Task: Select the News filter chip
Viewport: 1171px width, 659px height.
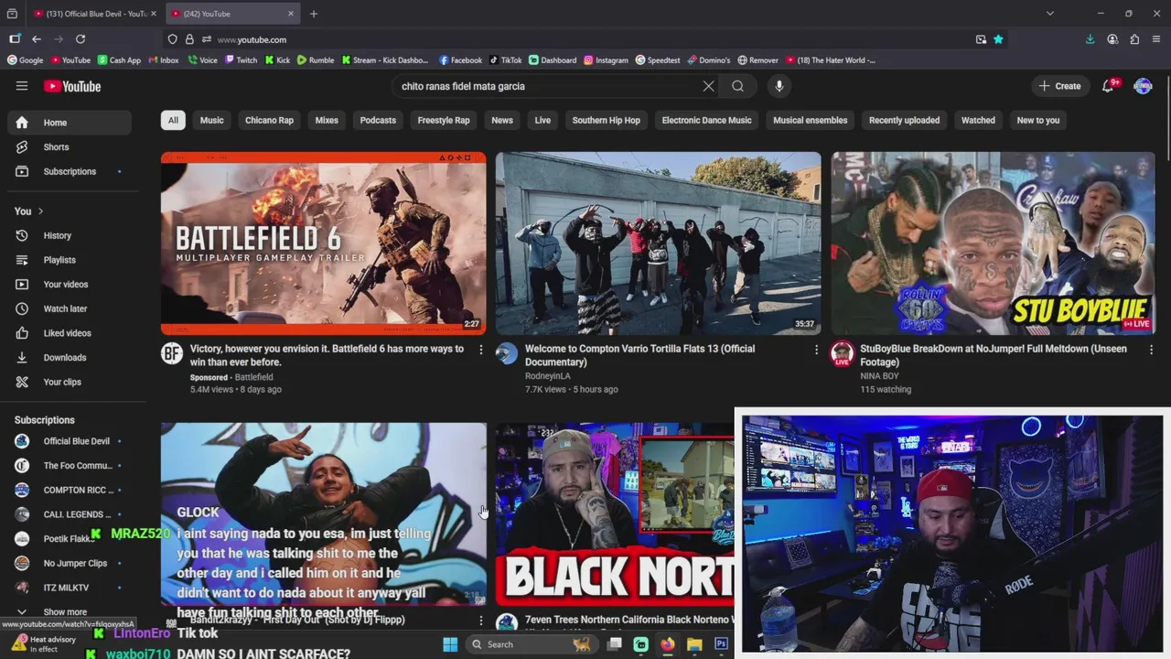Action: click(x=502, y=120)
